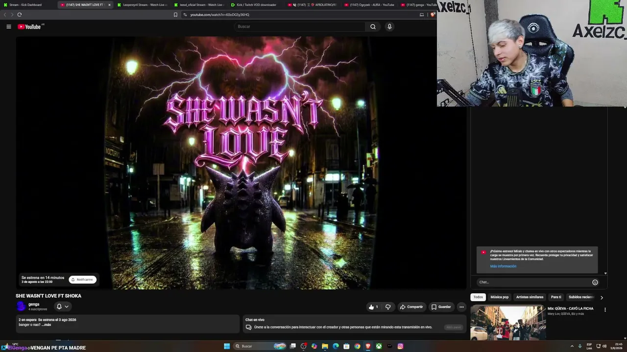Open the genga channel name link
This screenshot has width=627, height=352.
click(x=34, y=304)
